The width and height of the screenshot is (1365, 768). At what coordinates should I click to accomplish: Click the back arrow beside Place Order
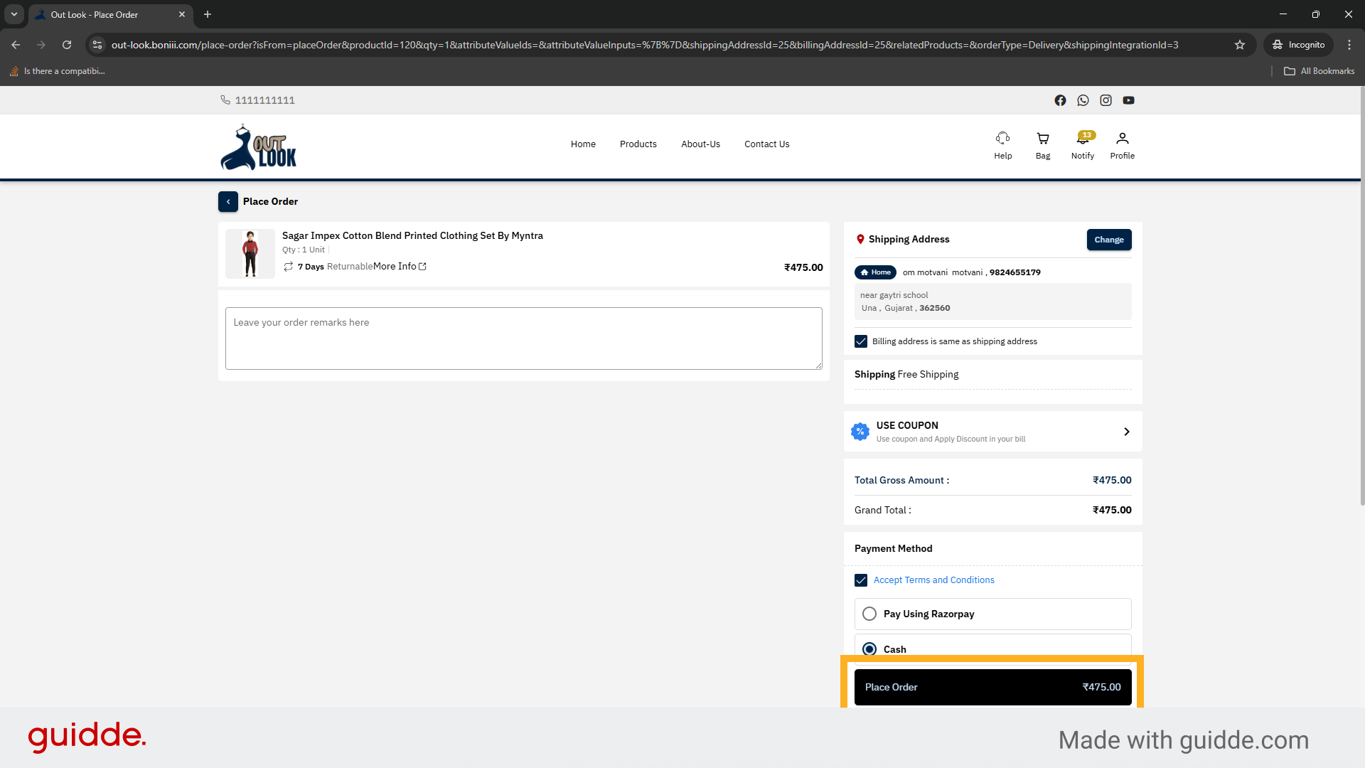click(227, 202)
